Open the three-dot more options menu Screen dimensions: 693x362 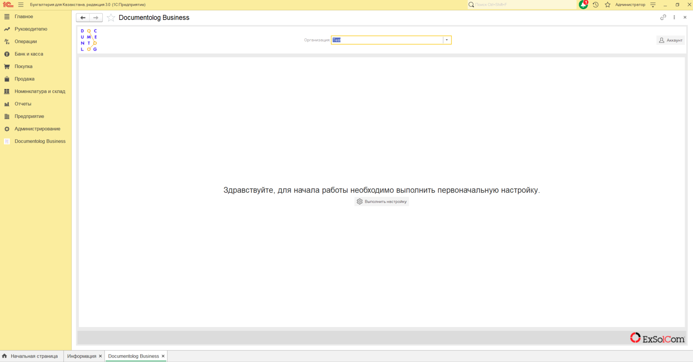pyautogui.click(x=674, y=17)
